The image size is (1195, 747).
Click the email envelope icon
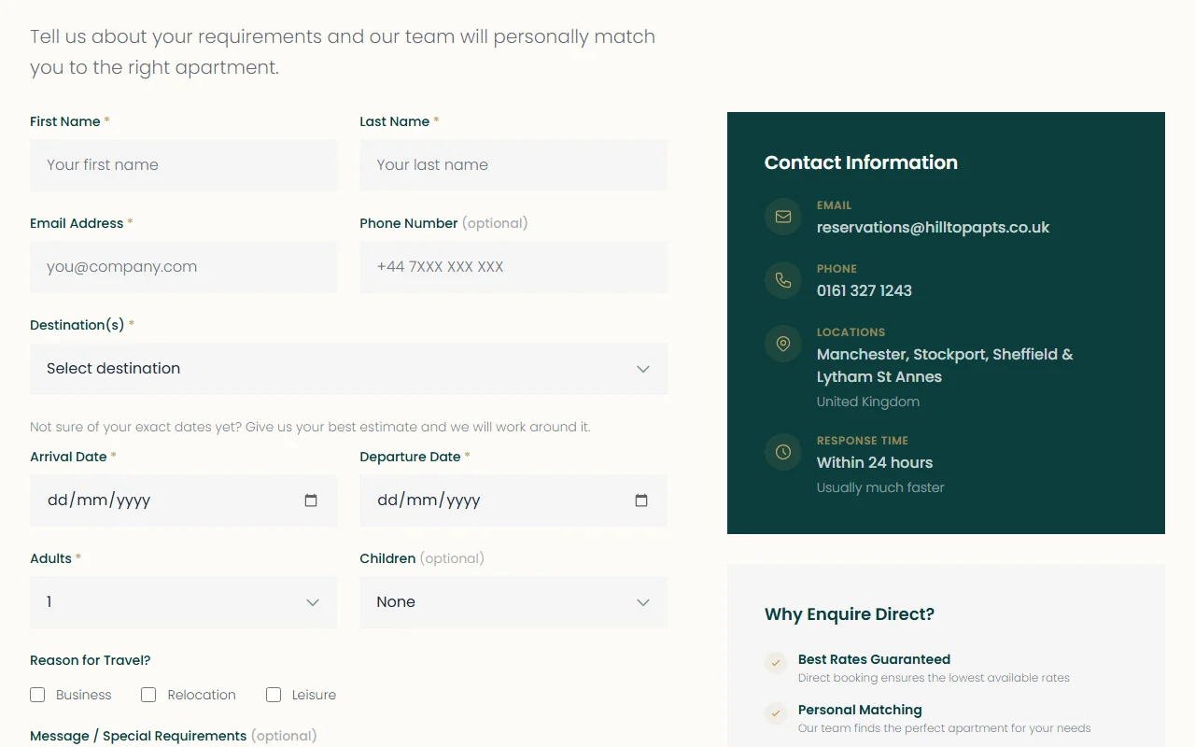(783, 217)
